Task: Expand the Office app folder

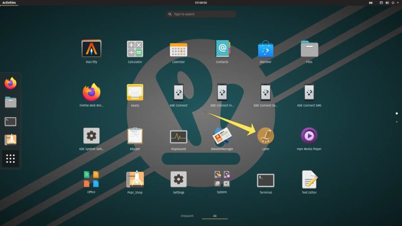Action: (91, 179)
